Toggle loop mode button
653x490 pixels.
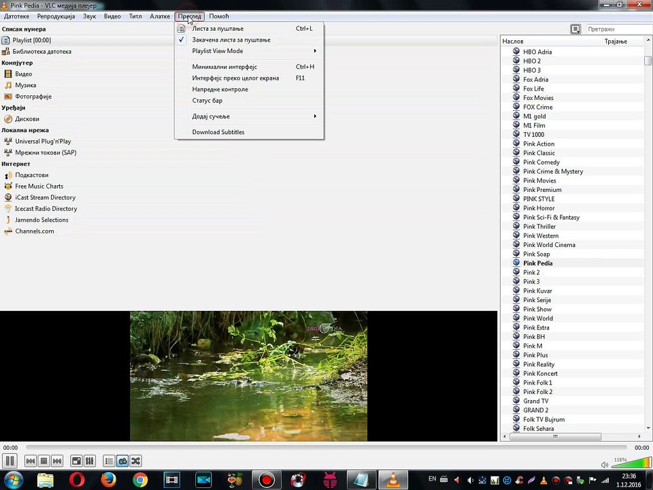(122, 461)
